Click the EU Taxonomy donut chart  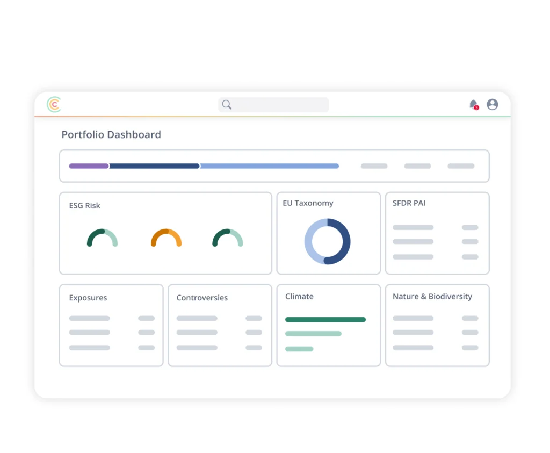pos(327,241)
